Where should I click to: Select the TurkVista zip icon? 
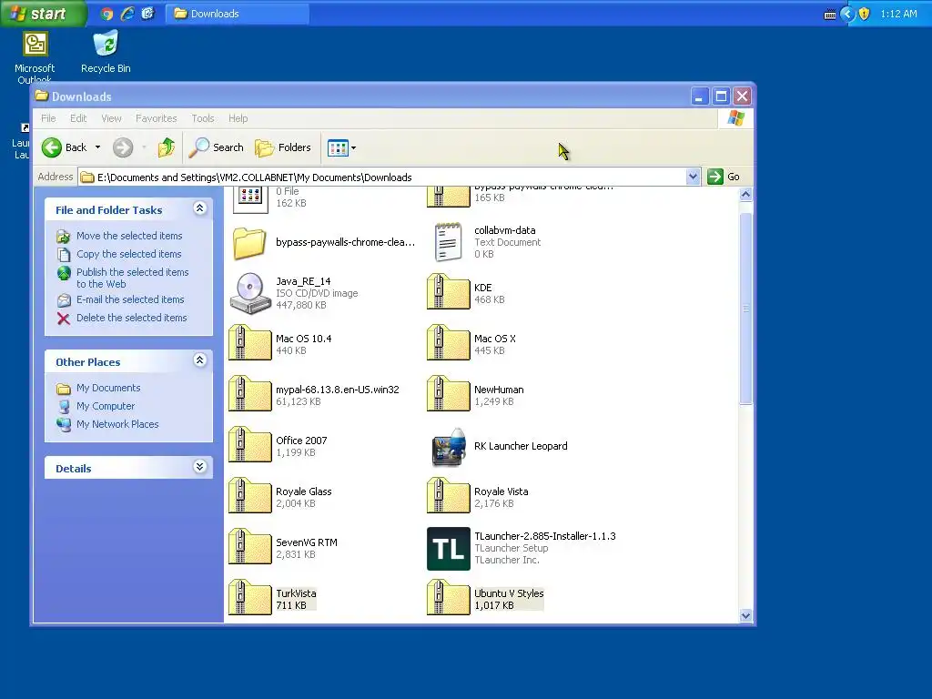pos(250,598)
